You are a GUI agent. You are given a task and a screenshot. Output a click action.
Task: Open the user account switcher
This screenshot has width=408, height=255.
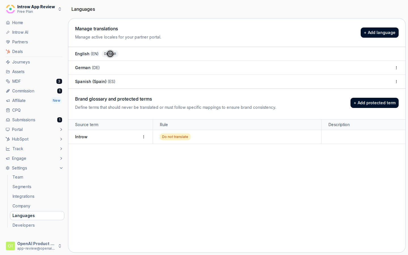[60, 246]
